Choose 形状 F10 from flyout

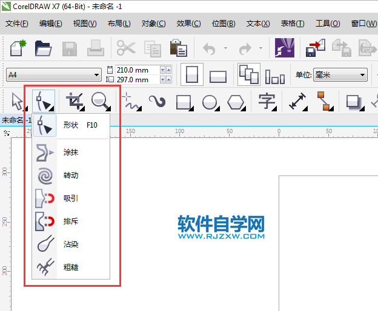pos(71,125)
